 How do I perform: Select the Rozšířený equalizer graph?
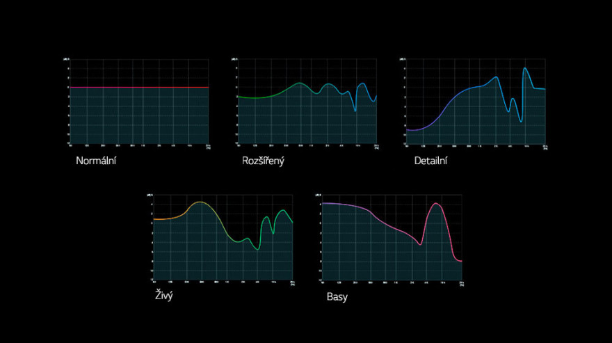pyautogui.click(x=305, y=103)
